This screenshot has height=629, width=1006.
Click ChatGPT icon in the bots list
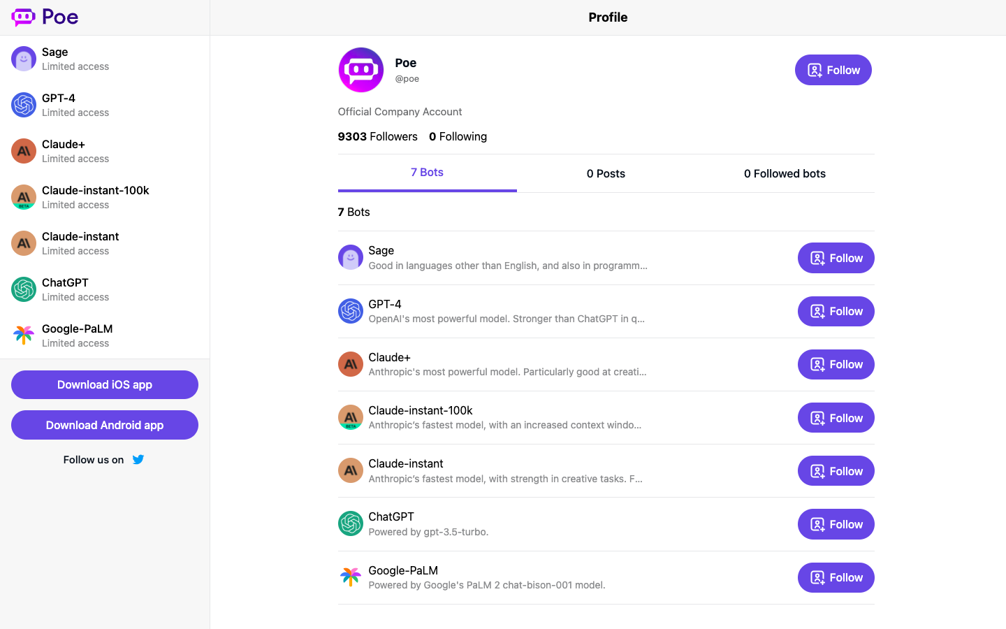click(351, 523)
